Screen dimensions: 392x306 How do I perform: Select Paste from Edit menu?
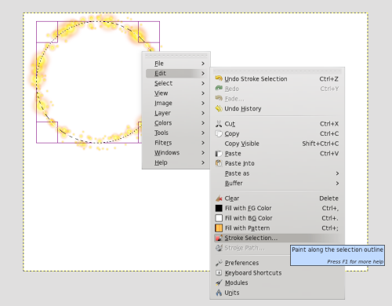[x=277, y=153]
